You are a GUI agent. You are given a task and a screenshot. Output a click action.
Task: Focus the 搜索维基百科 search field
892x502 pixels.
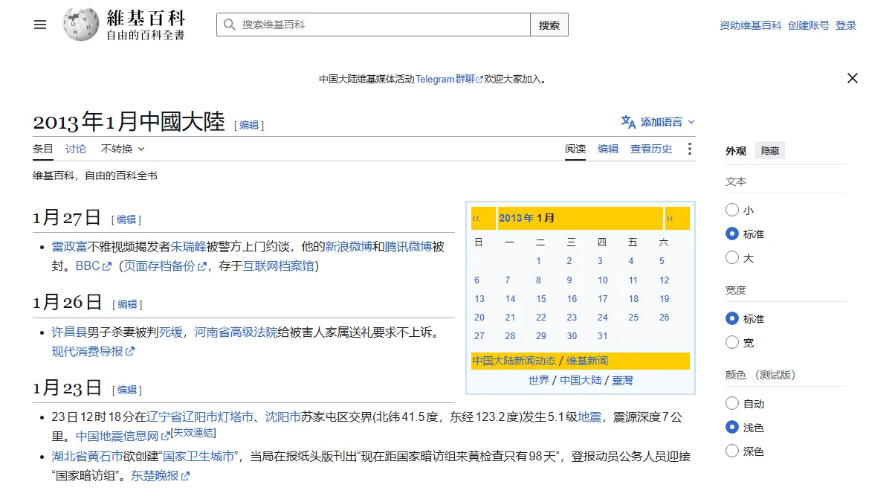click(373, 25)
